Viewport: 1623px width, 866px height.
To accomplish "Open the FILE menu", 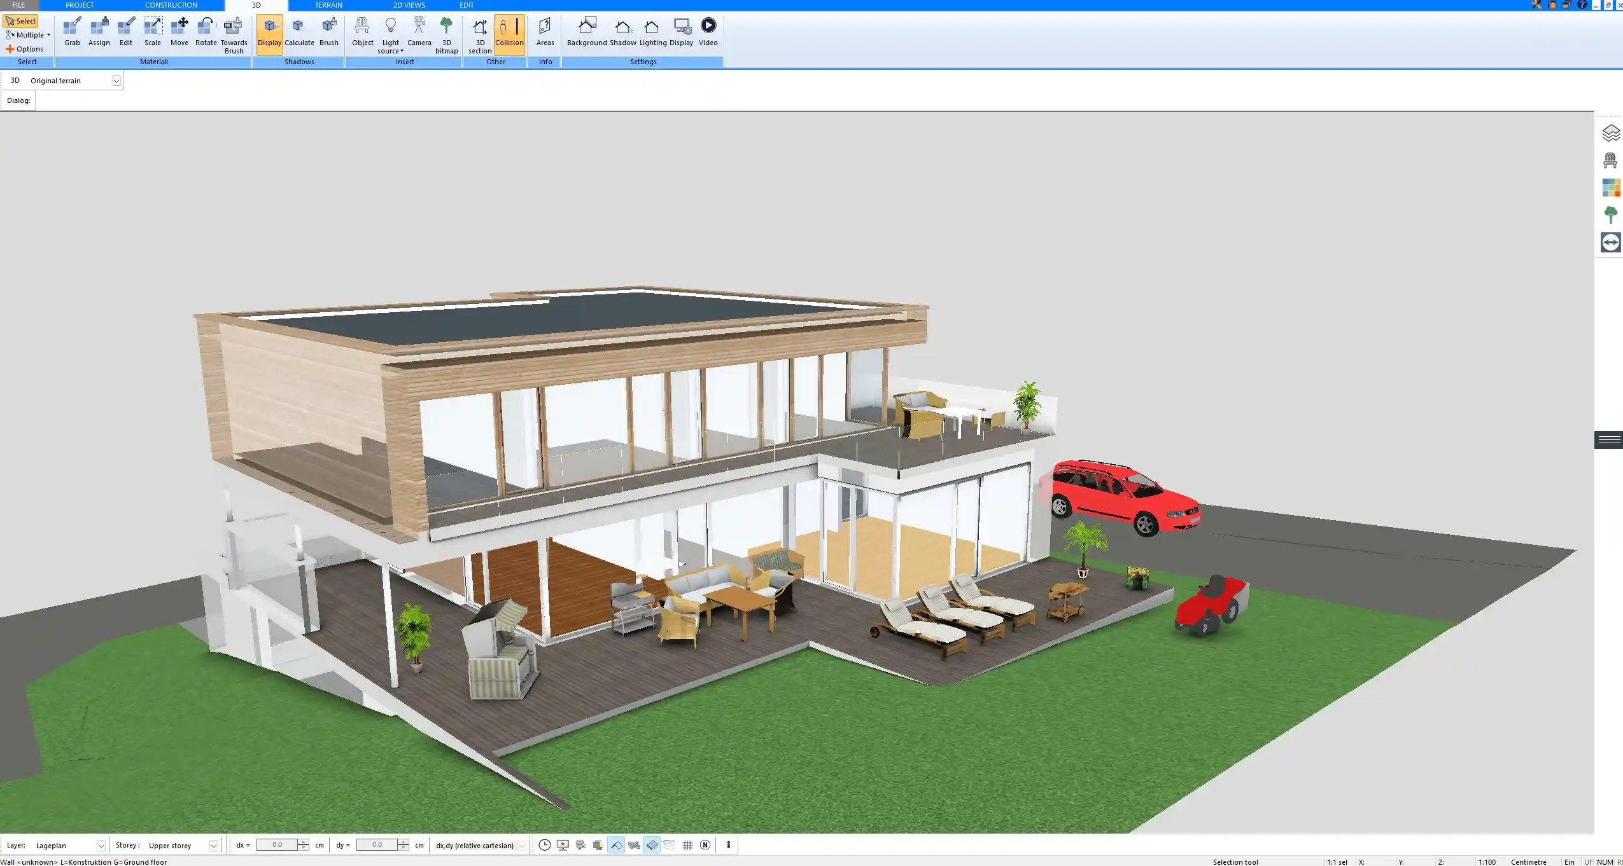I will 18,4.
